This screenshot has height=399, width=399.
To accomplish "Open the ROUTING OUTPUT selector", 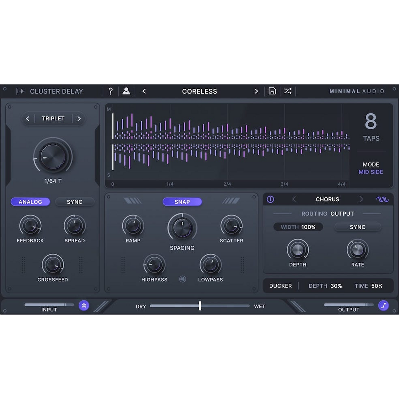I will (x=342, y=214).
